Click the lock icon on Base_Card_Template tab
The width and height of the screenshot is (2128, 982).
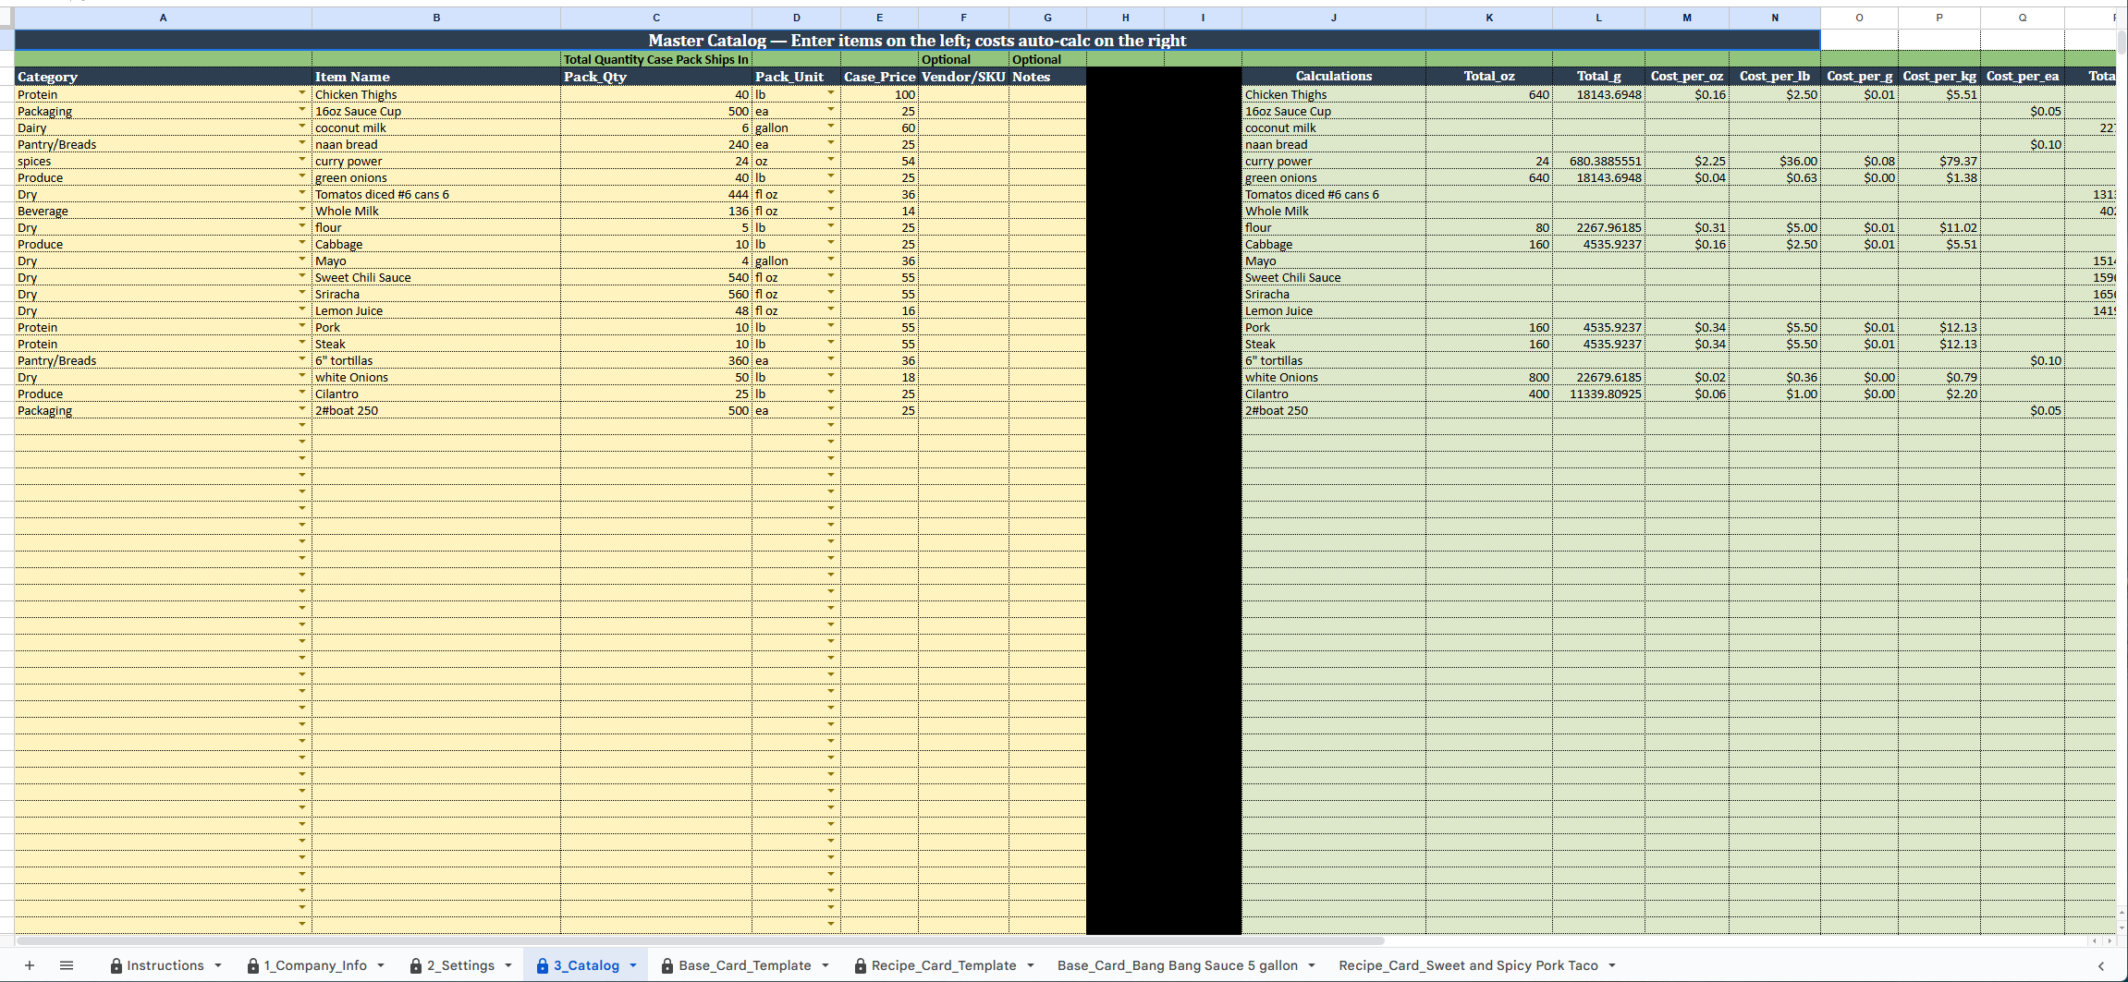pos(667,965)
